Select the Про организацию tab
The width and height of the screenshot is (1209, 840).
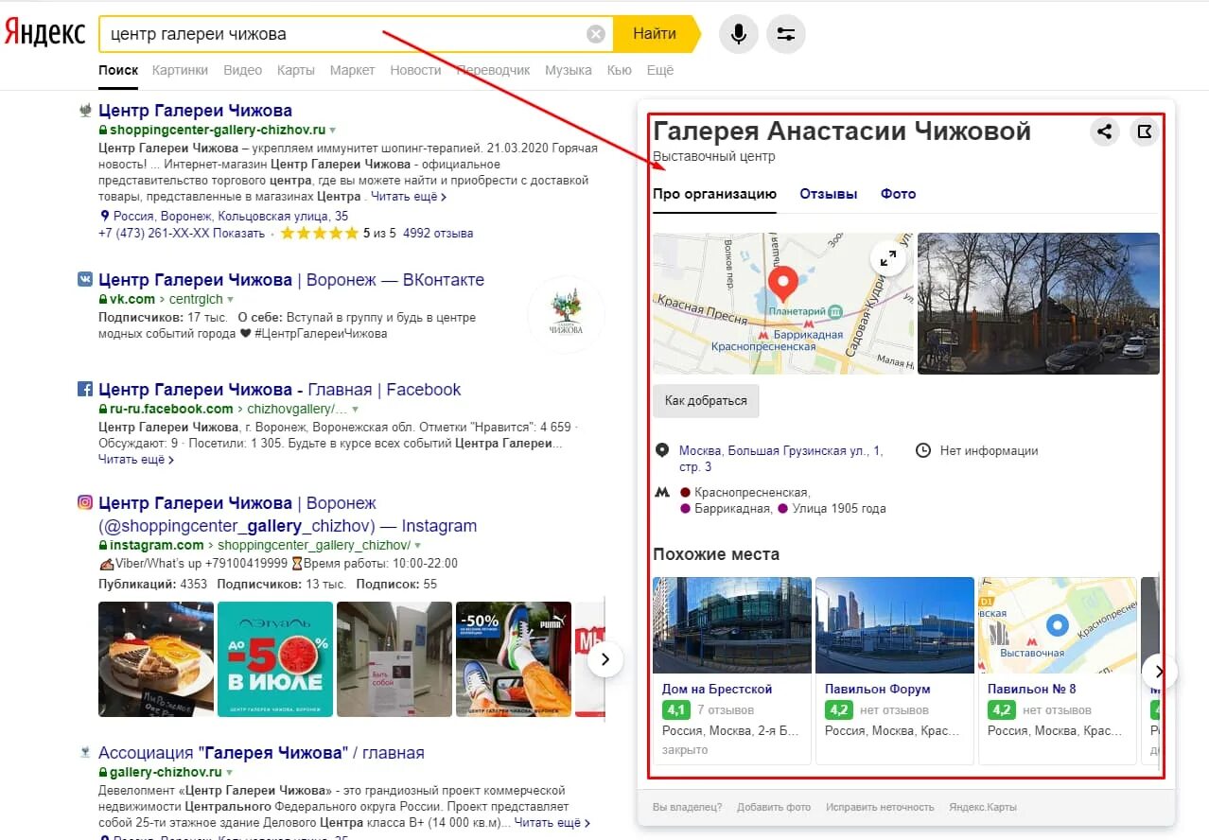(x=714, y=194)
